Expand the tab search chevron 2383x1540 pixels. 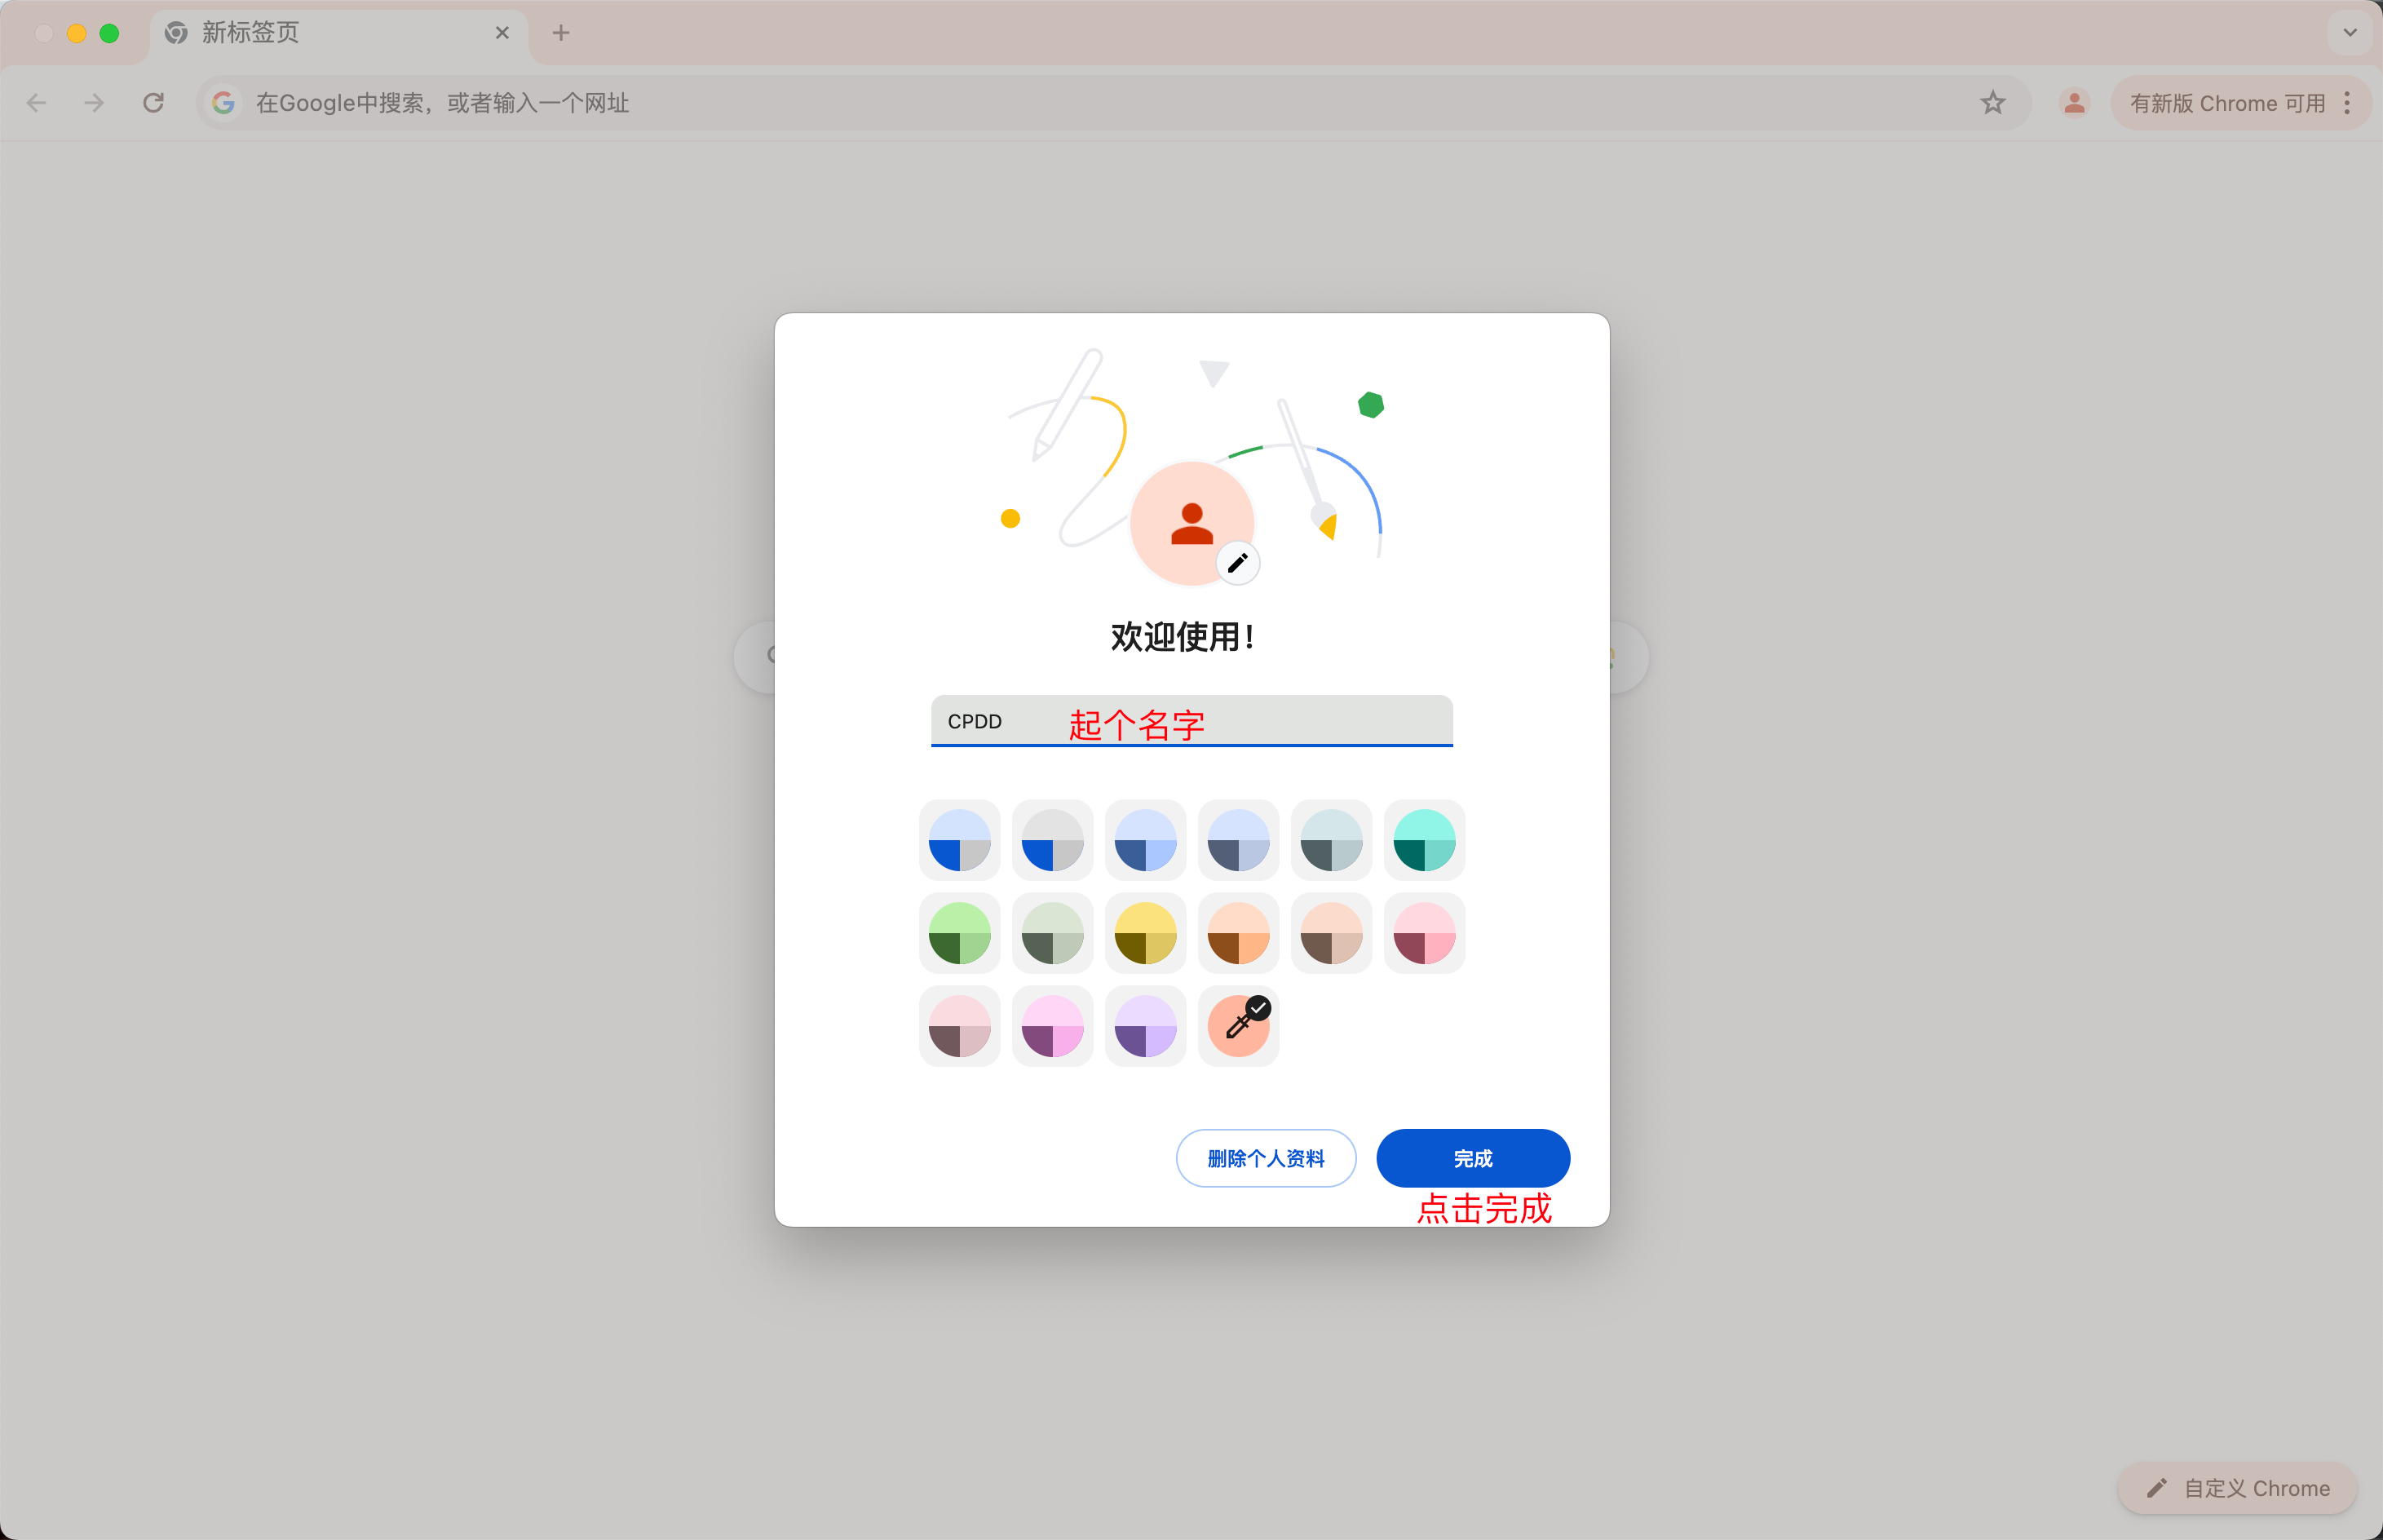coord(2349,33)
